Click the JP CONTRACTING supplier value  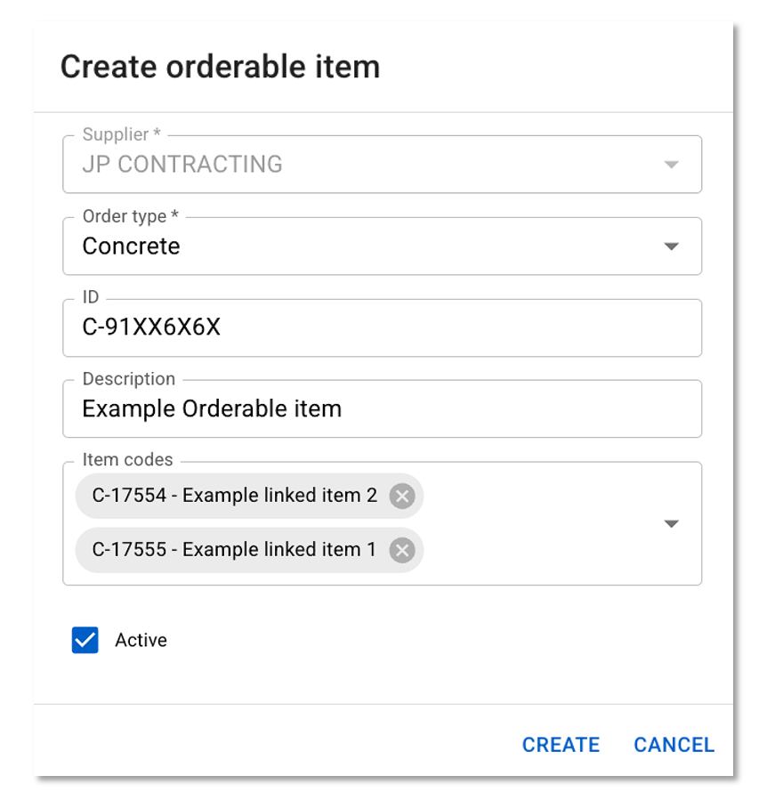[x=182, y=165]
